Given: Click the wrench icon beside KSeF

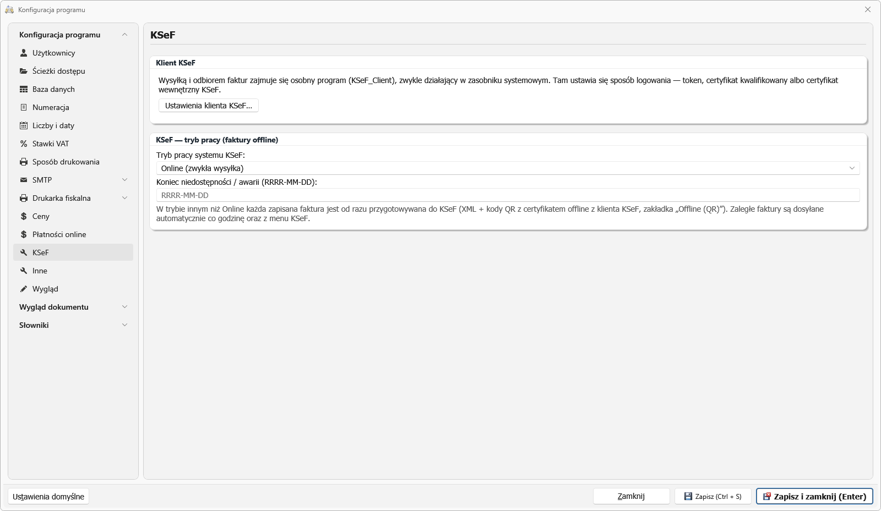Looking at the screenshot, I should point(24,252).
